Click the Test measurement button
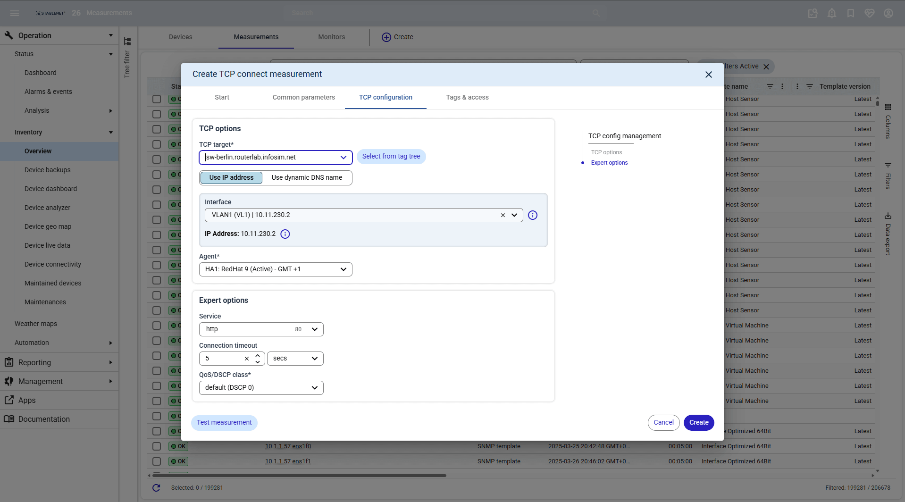 [x=224, y=423]
